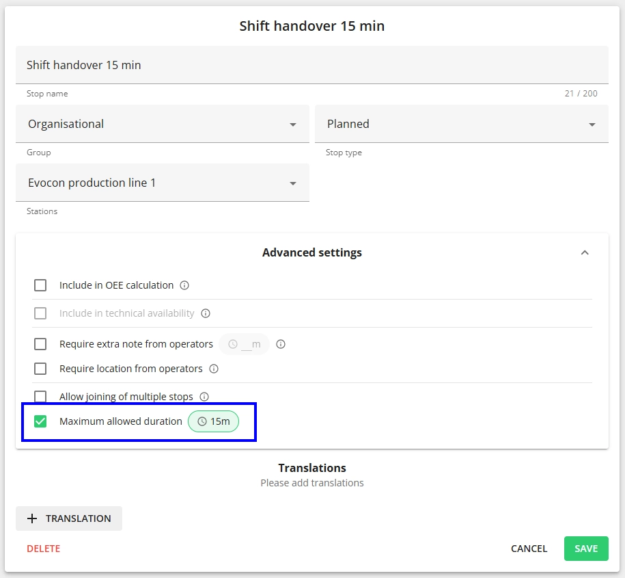The width and height of the screenshot is (625, 578).
Task: Click the Please add translations text
Action: (312, 483)
